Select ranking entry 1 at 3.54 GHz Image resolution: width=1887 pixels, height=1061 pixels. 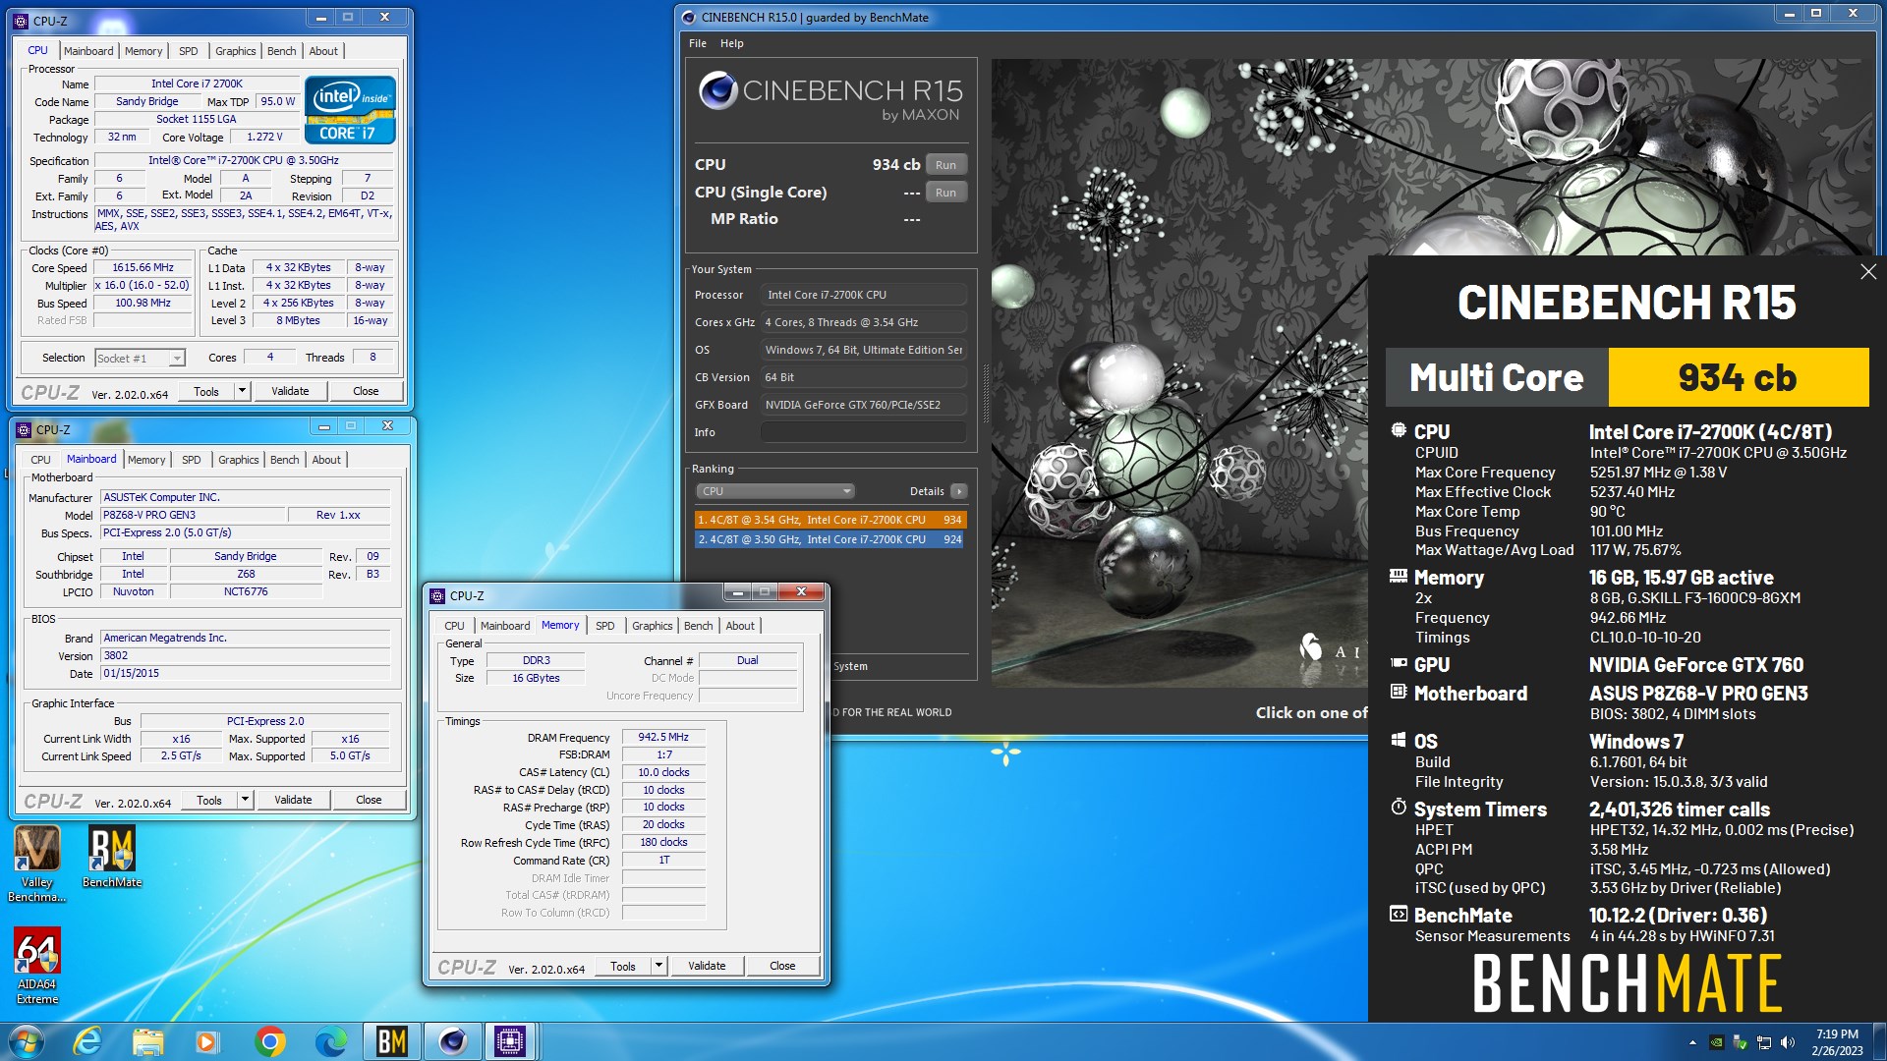click(x=830, y=520)
